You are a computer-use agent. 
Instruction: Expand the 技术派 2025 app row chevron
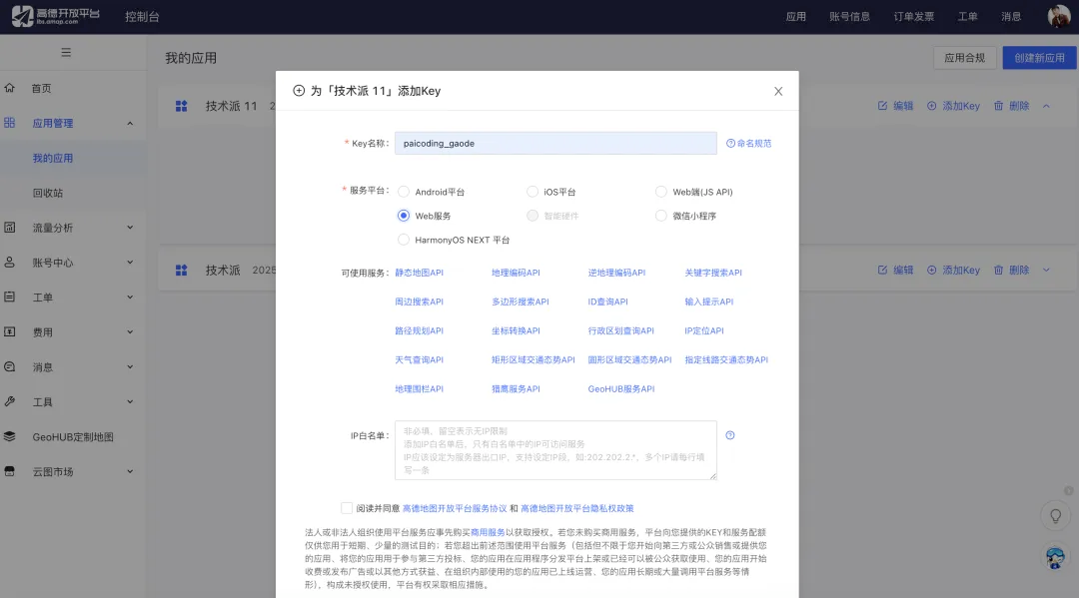point(1046,271)
